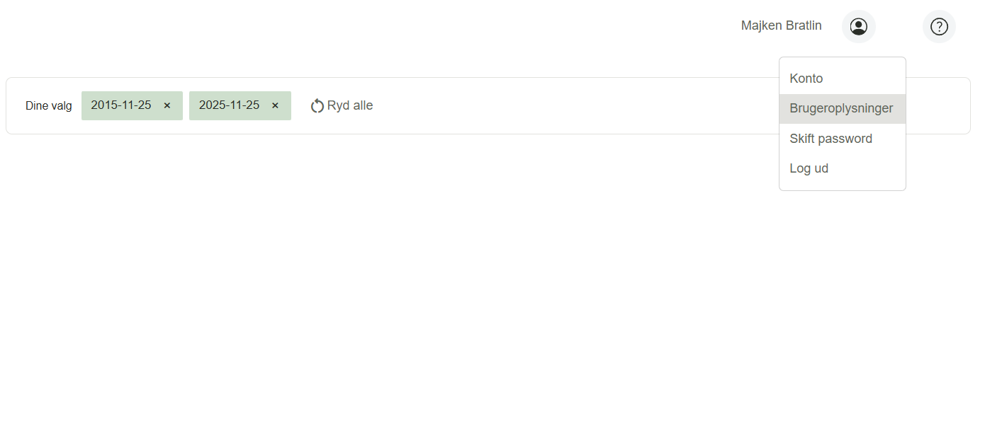
Task: Click the circular reset arrow icon
Action: tap(317, 106)
